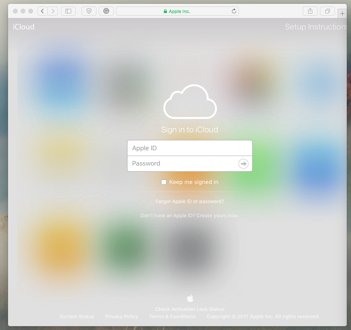The width and height of the screenshot is (351, 330).
Task: Focus the Password field
Action: (190, 164)
